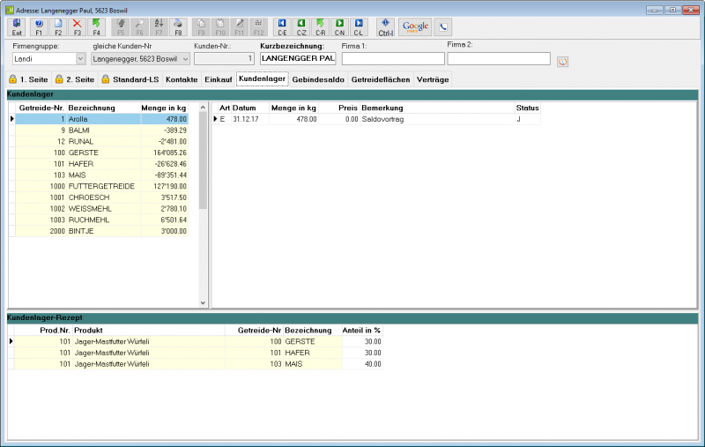Open help with the F1 icon
Viewport: 705px width, 447px height.
(39, 27)
